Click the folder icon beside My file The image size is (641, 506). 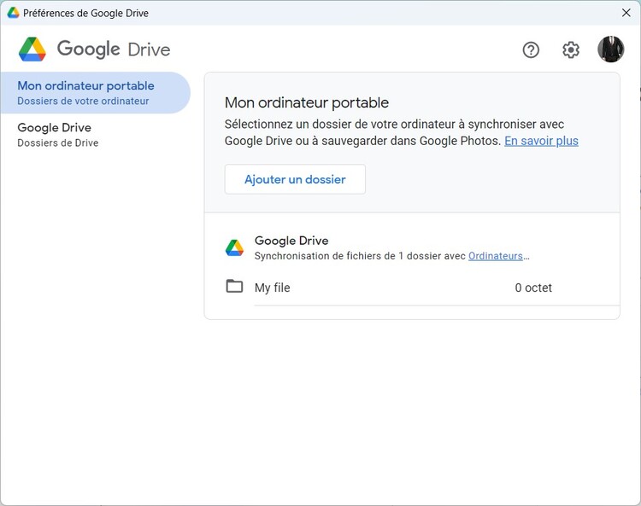coord(234,287)
